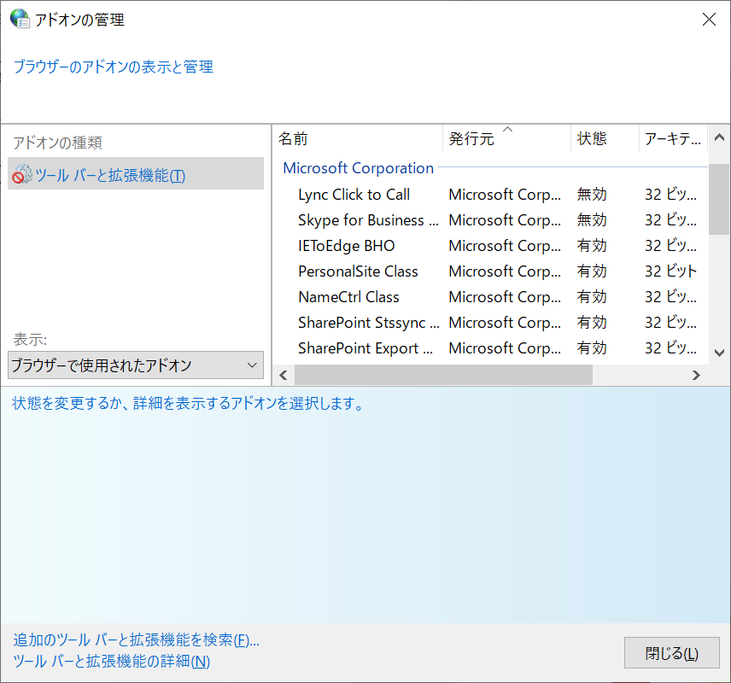Click the gear icon beside ツール バーと拡張機能
This screenshot has height=683, width=731.
coord(22,174)
